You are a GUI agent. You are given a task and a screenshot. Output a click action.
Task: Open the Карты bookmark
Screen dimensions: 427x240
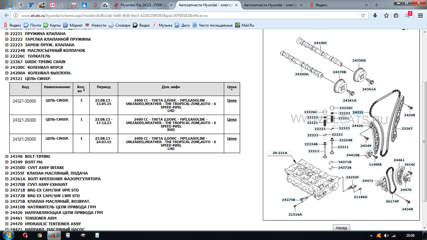click(52, 25)
